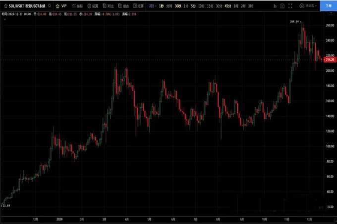Select the 30秒 interval

tap(177, 6)
